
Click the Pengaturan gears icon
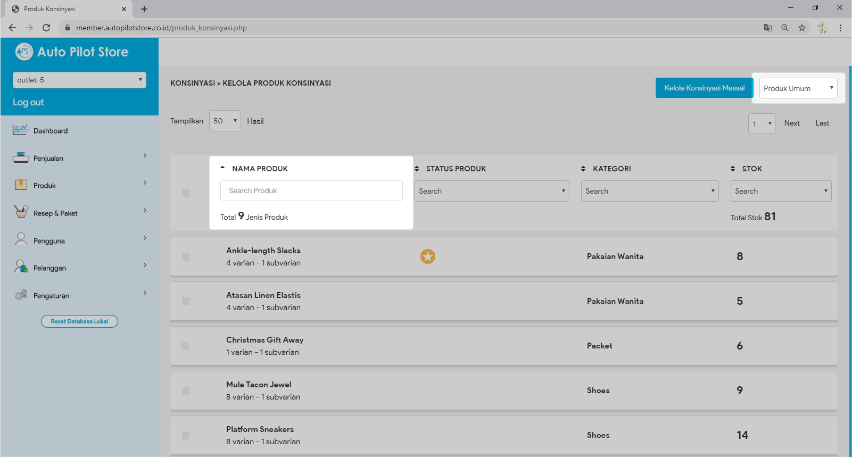tap(21, 295)
